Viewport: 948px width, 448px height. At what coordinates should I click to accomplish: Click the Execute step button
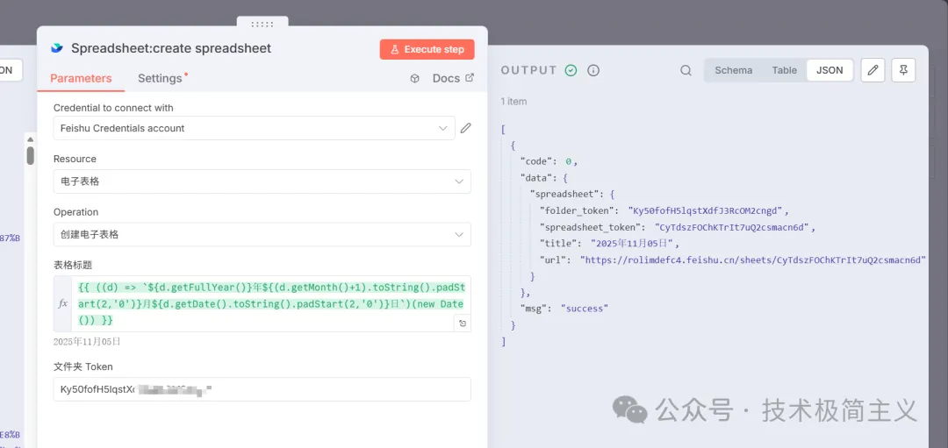point(427,49)
